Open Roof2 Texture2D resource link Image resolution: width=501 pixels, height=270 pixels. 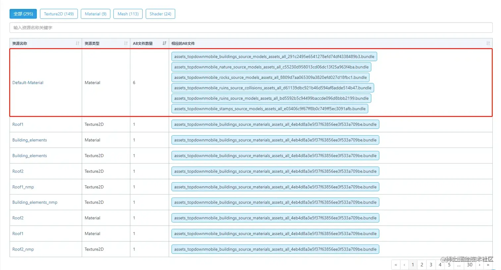(x=18, y=171)
